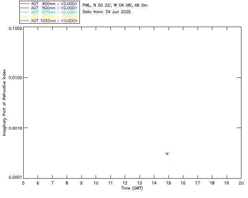The image size is (248, 198).
Task: Click the hour 5 x-axis tick label
Action: [x=23, y=183]
